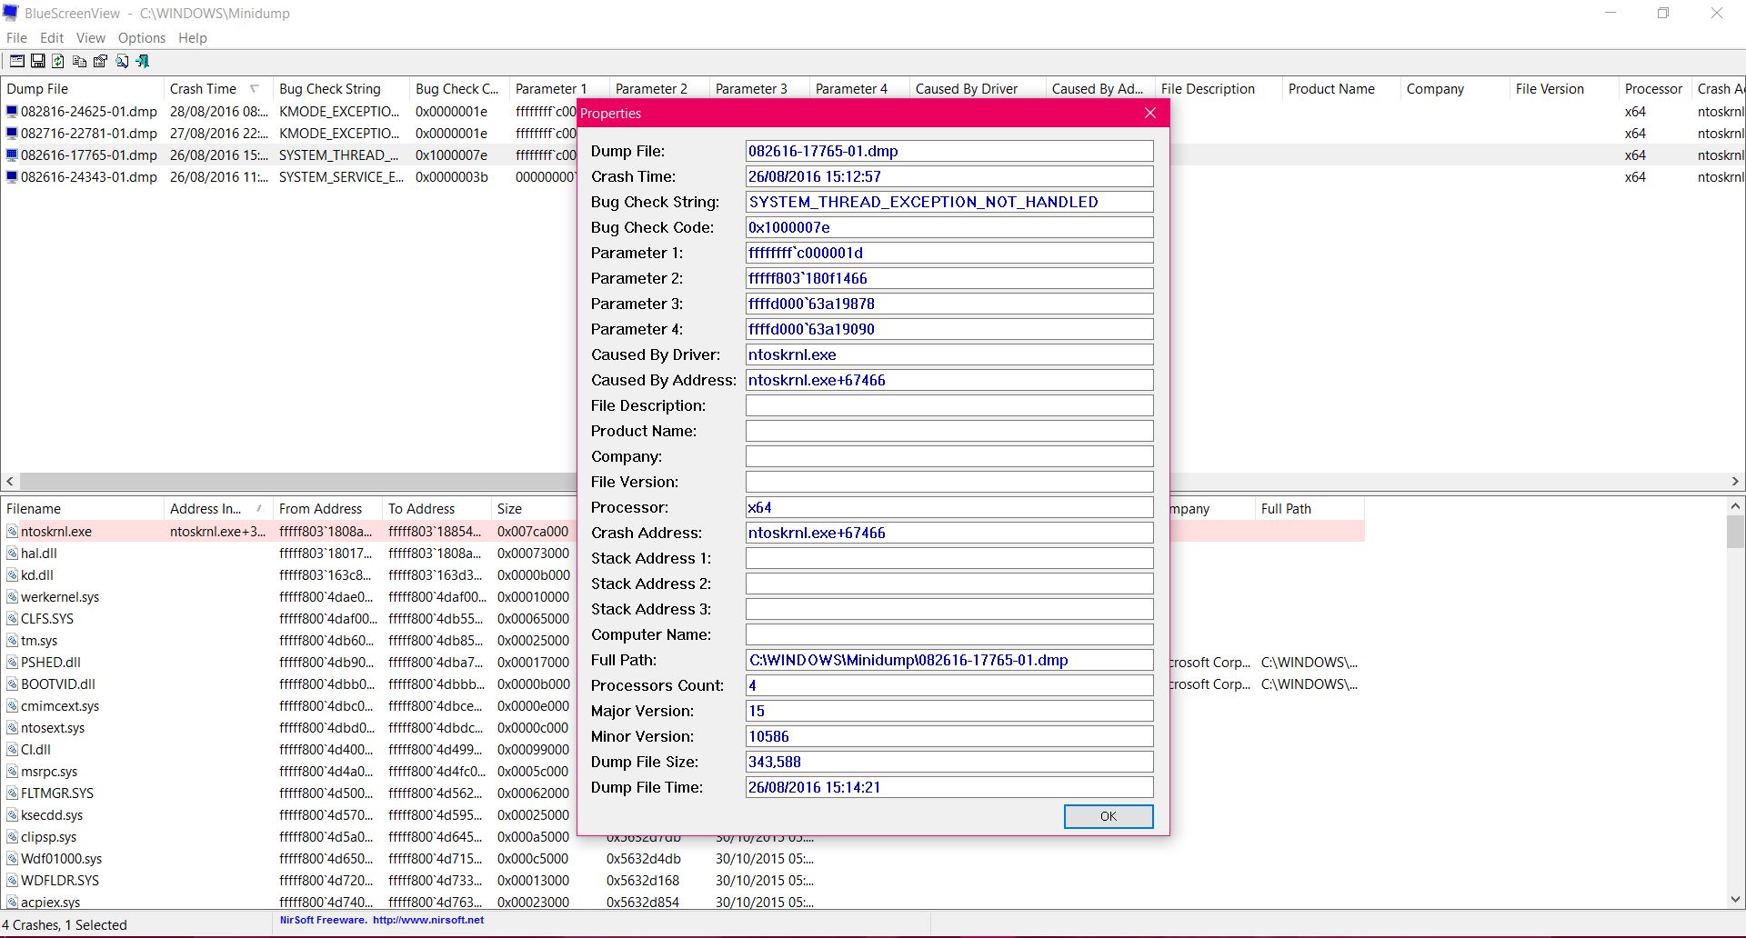Click the Save Selected Items floppy icon
Viewport: 1746px width, 938px height.
coord(37,61)
